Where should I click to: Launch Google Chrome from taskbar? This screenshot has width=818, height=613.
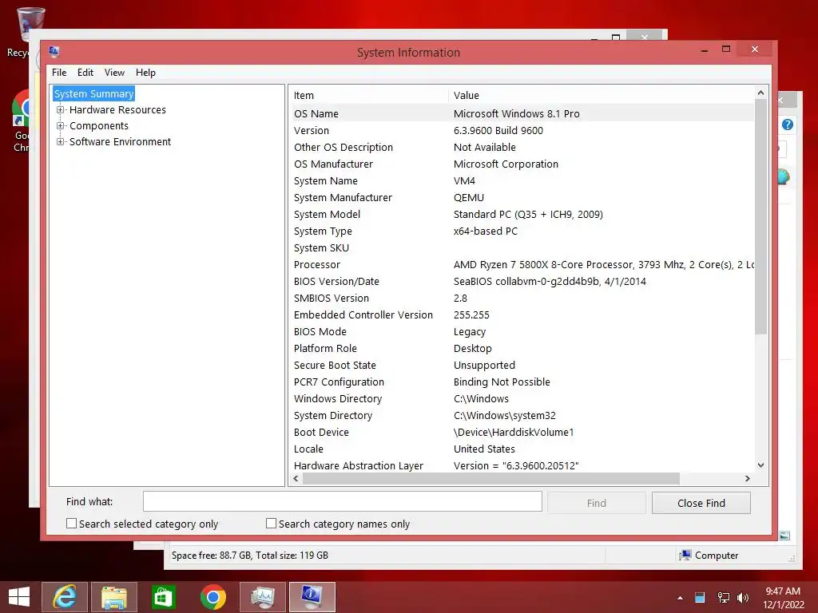(212, 597)
